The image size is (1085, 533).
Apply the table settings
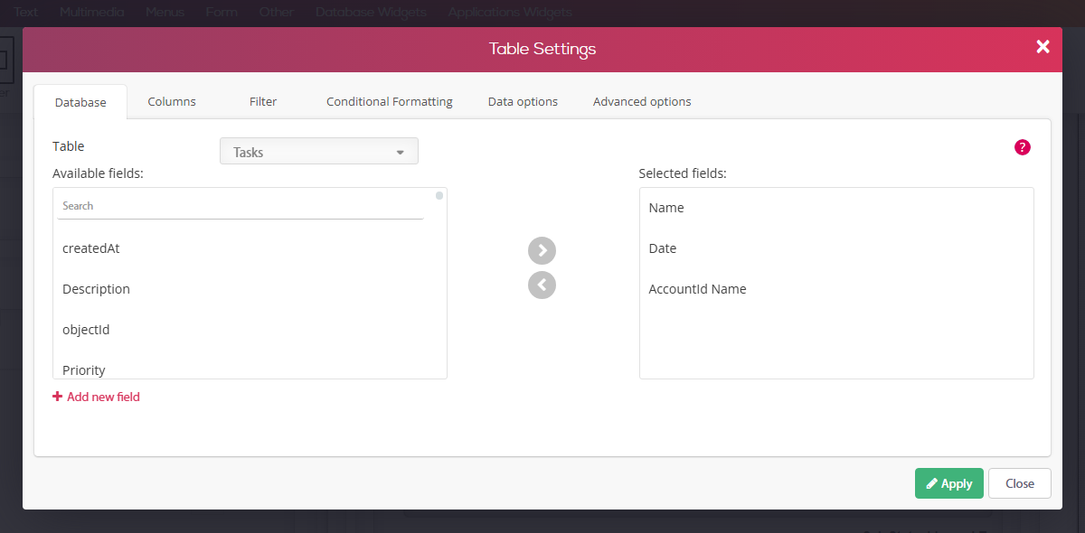tap(949, 483)
